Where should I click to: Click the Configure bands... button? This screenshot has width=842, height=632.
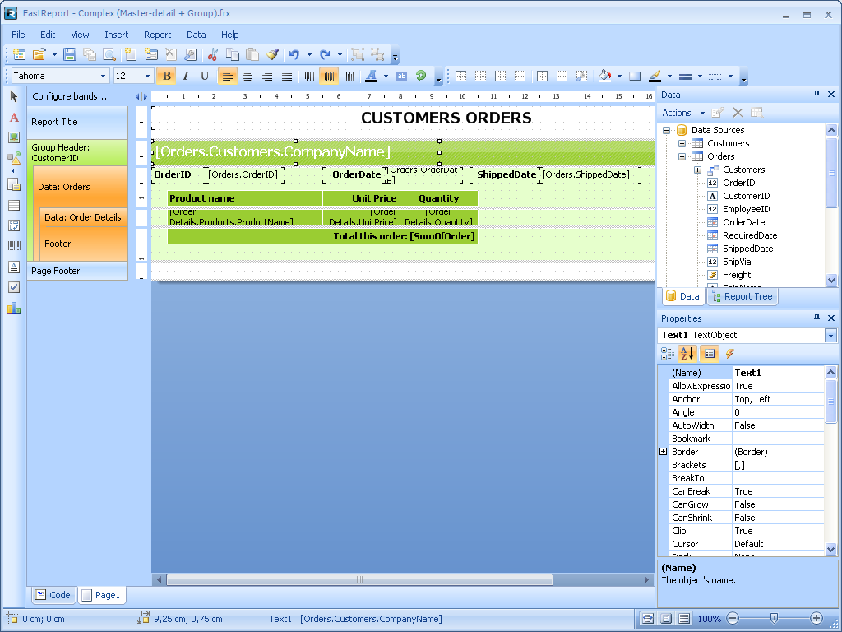tap(70, 96)
